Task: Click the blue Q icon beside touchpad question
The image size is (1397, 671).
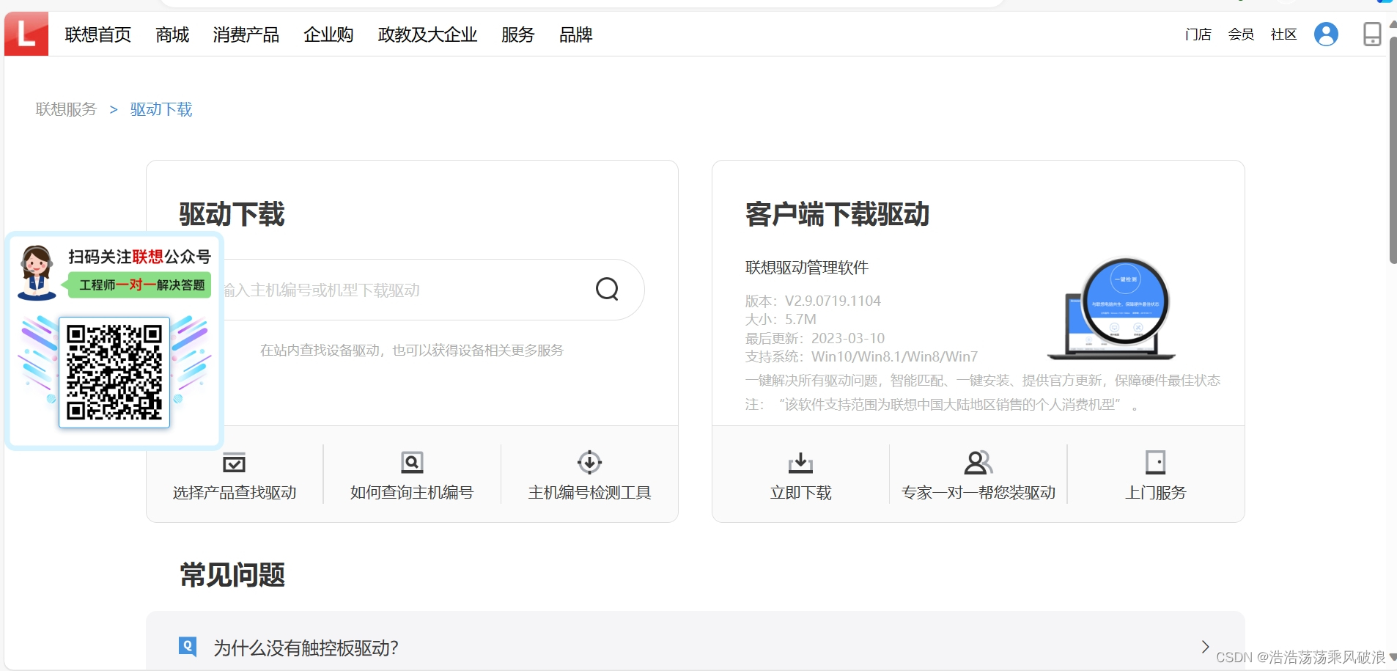Action: (x=188, y=646)
